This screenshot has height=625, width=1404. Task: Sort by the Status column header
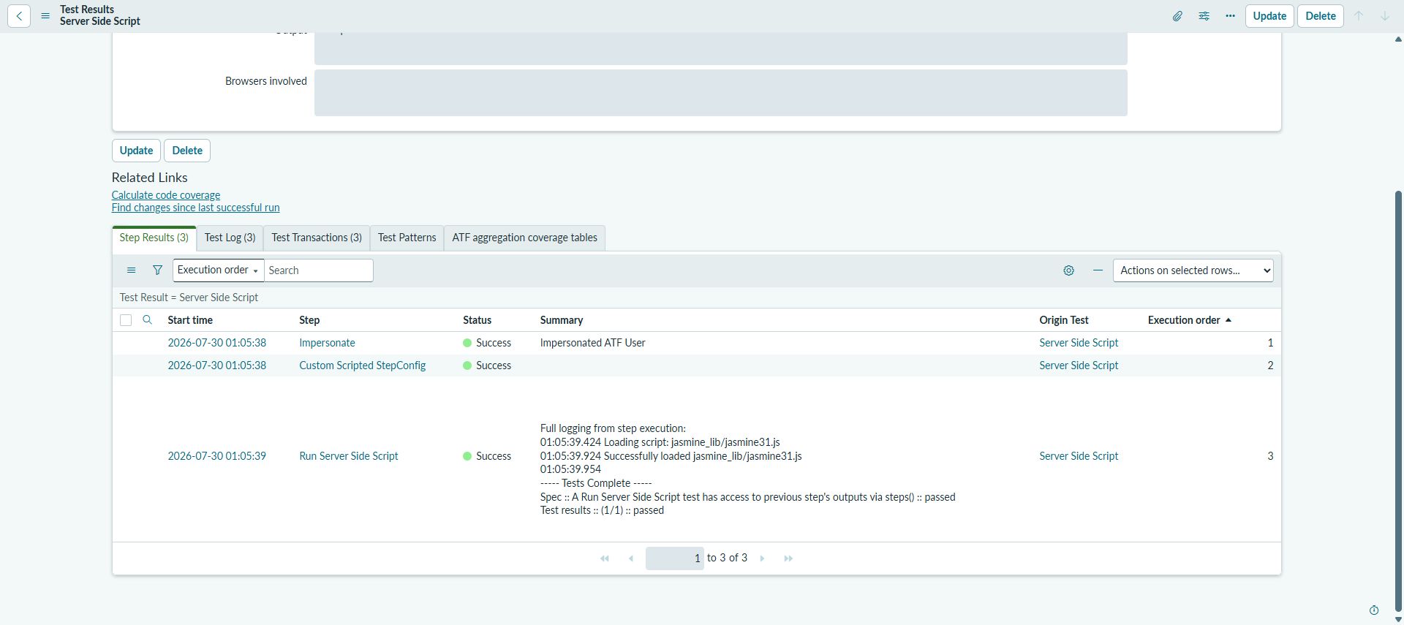click(x=477, y=320)
